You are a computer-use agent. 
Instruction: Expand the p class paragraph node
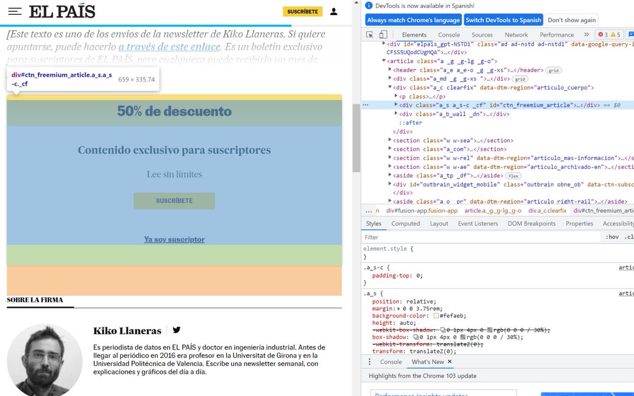tap(397, 97)
